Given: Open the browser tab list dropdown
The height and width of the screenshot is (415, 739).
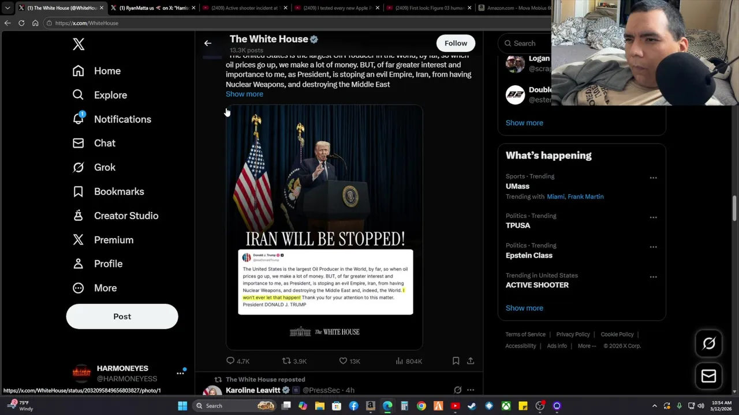Looking at the screenshot, I should [7, 8].
